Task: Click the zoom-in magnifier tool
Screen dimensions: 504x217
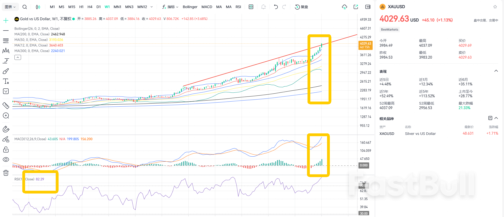Action: 6,116
